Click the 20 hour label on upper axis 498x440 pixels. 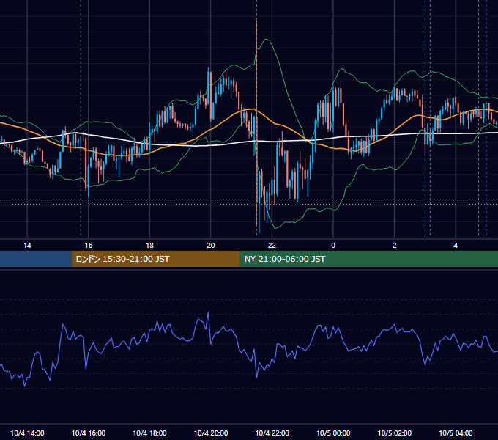coord(211,246)
